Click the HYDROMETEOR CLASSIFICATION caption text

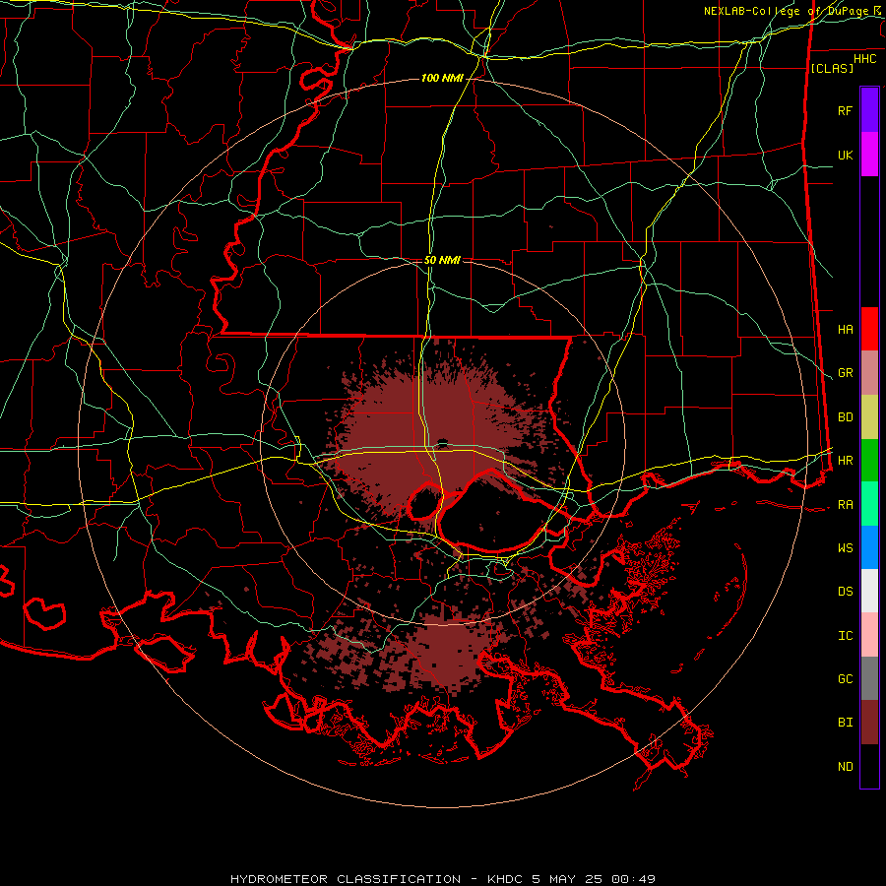pos(346,879)
